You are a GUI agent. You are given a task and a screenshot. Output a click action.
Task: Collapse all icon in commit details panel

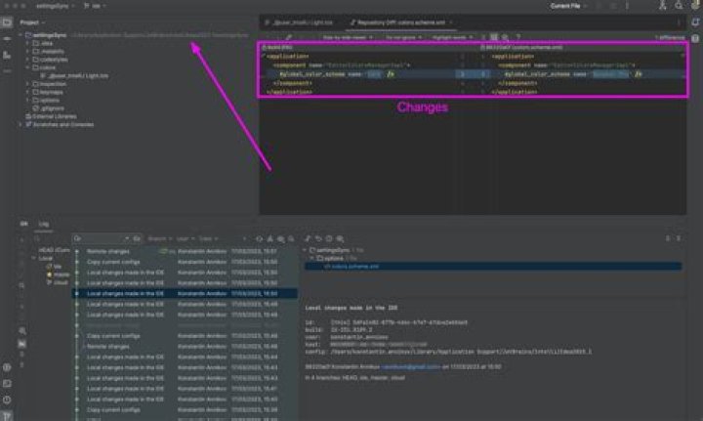click(679, 238)
